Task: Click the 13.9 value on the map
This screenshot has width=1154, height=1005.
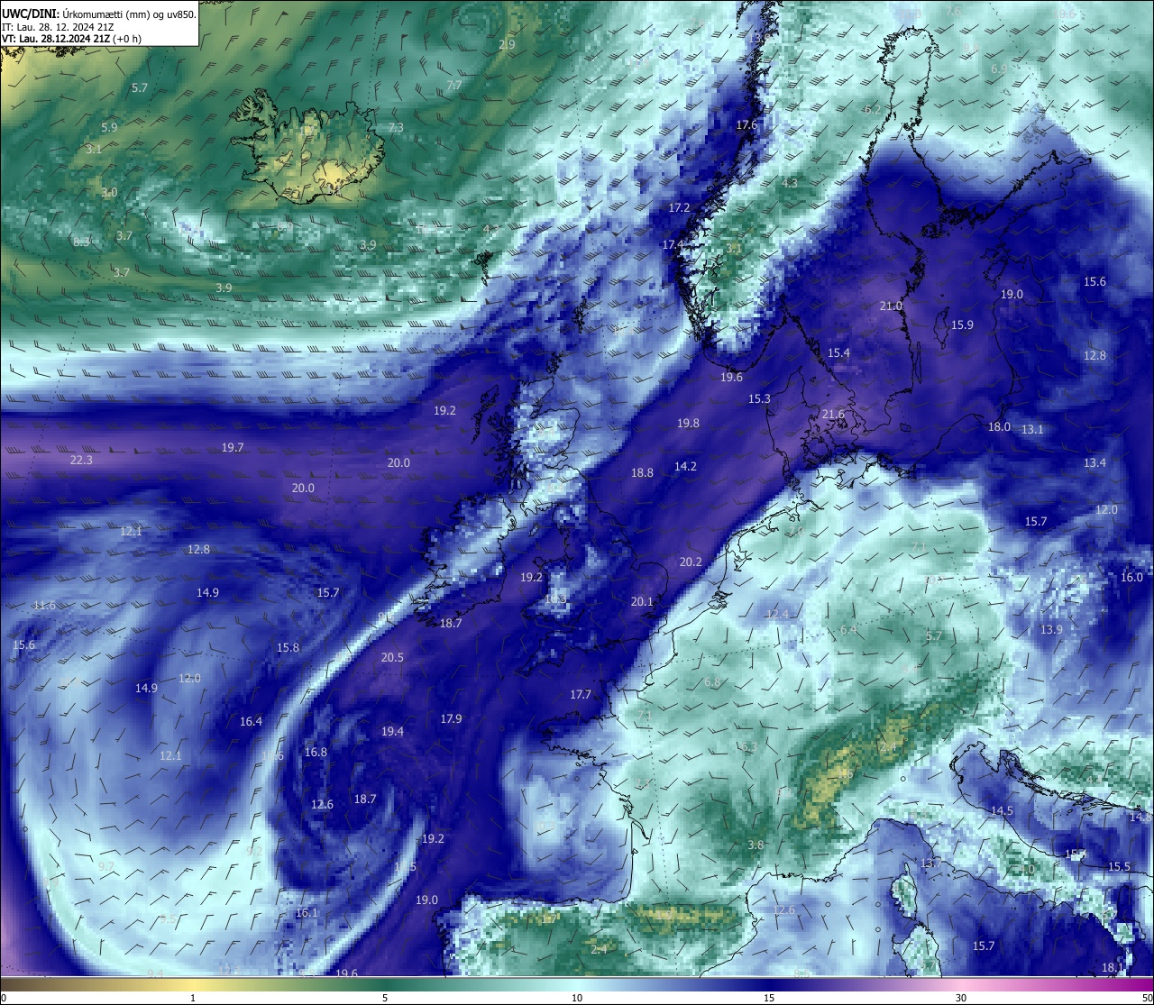Action: (1051, 630)
